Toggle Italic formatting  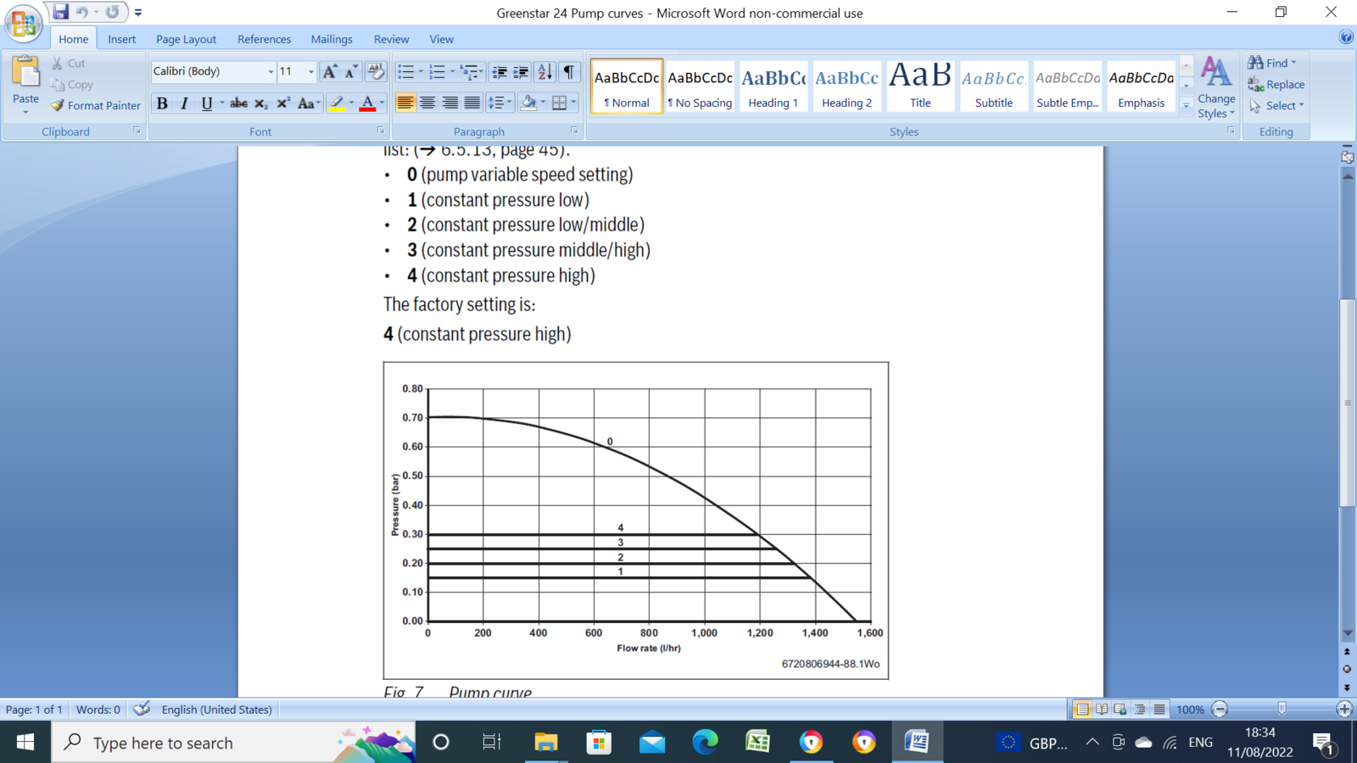coord(184,103)
